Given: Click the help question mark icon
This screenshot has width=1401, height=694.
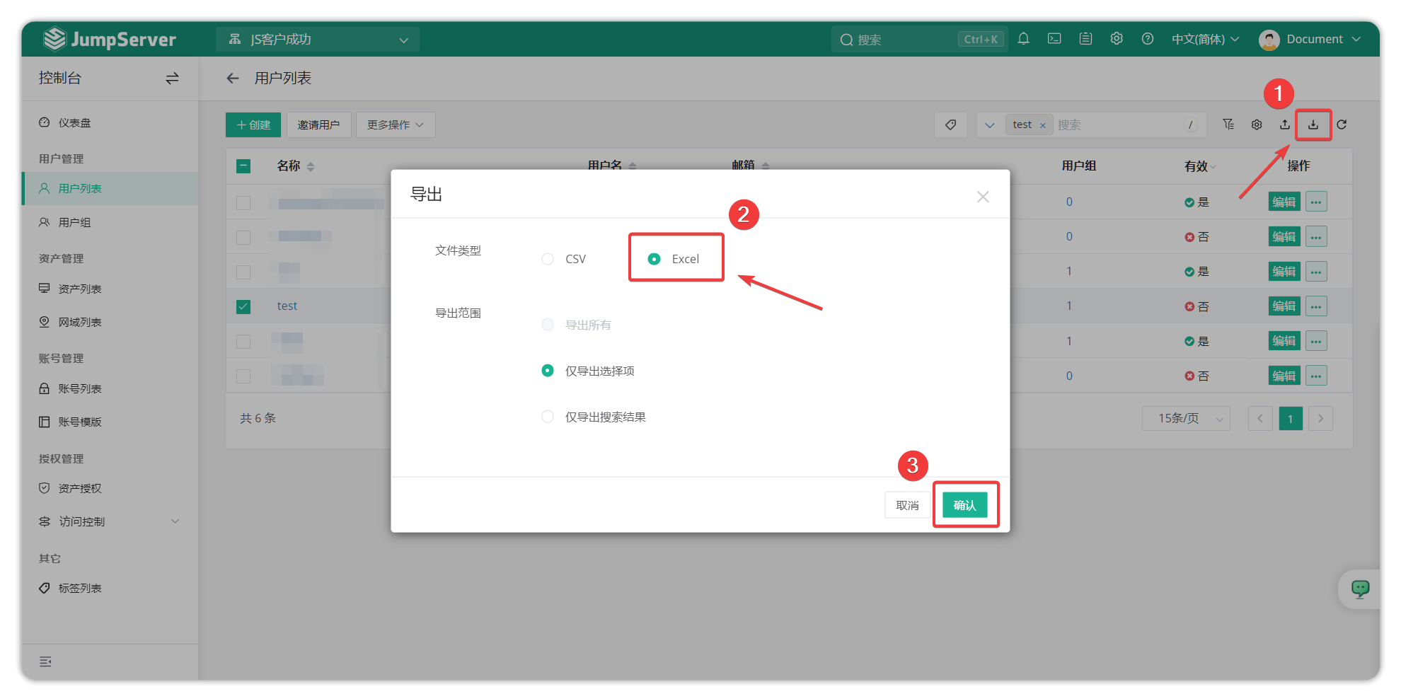Looking at the screenshot, I should [x=1148, y=39].
